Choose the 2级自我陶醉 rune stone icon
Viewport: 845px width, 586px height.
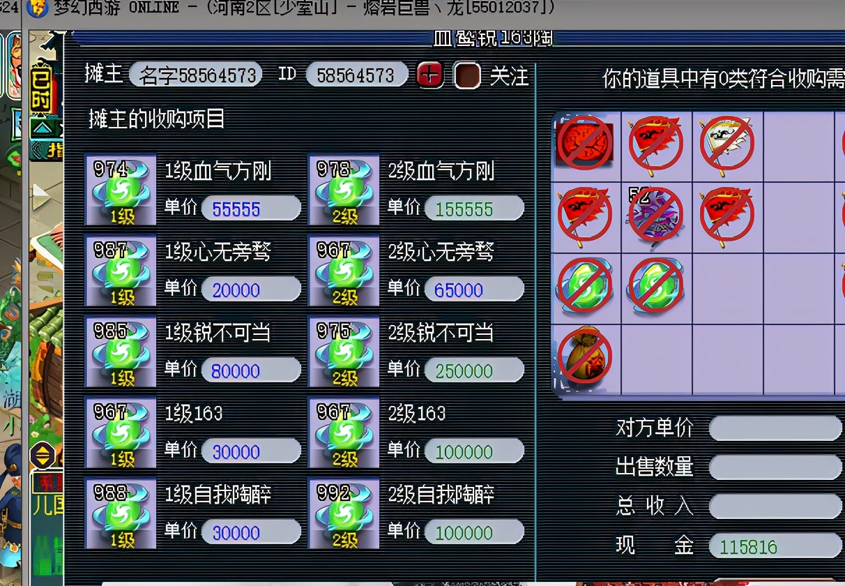[344, 514]
